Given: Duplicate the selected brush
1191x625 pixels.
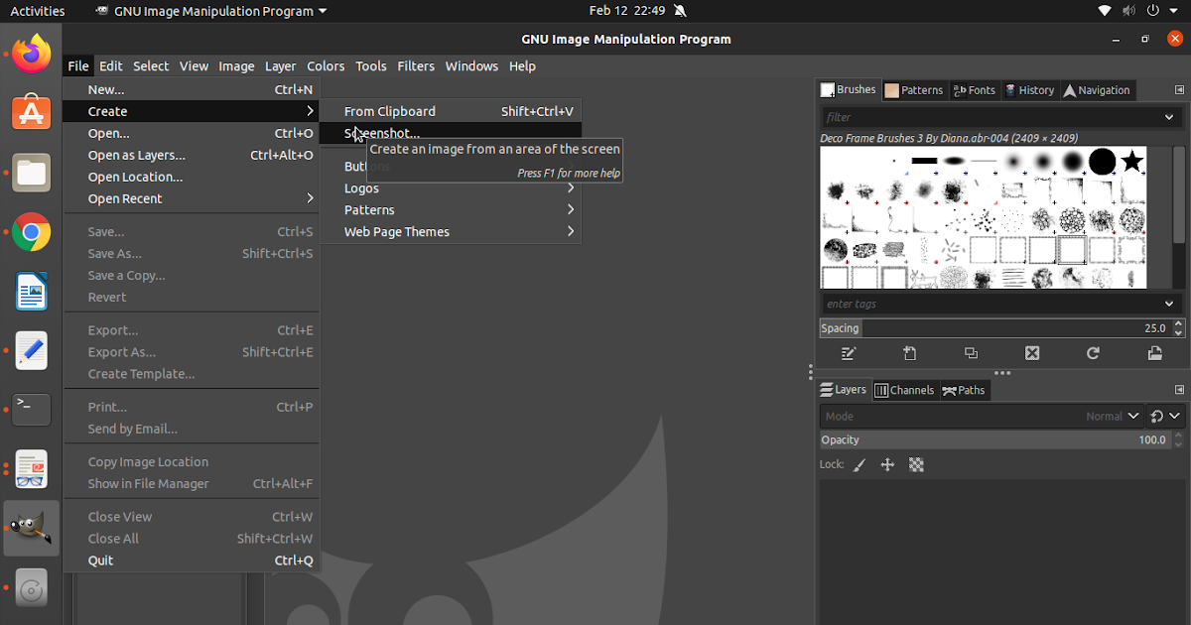Looking at the screenshot, I should click(971, 353).
